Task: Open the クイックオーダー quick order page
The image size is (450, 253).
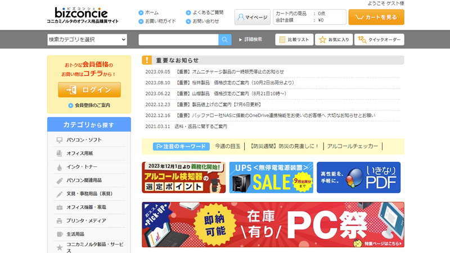Action: 380,39
